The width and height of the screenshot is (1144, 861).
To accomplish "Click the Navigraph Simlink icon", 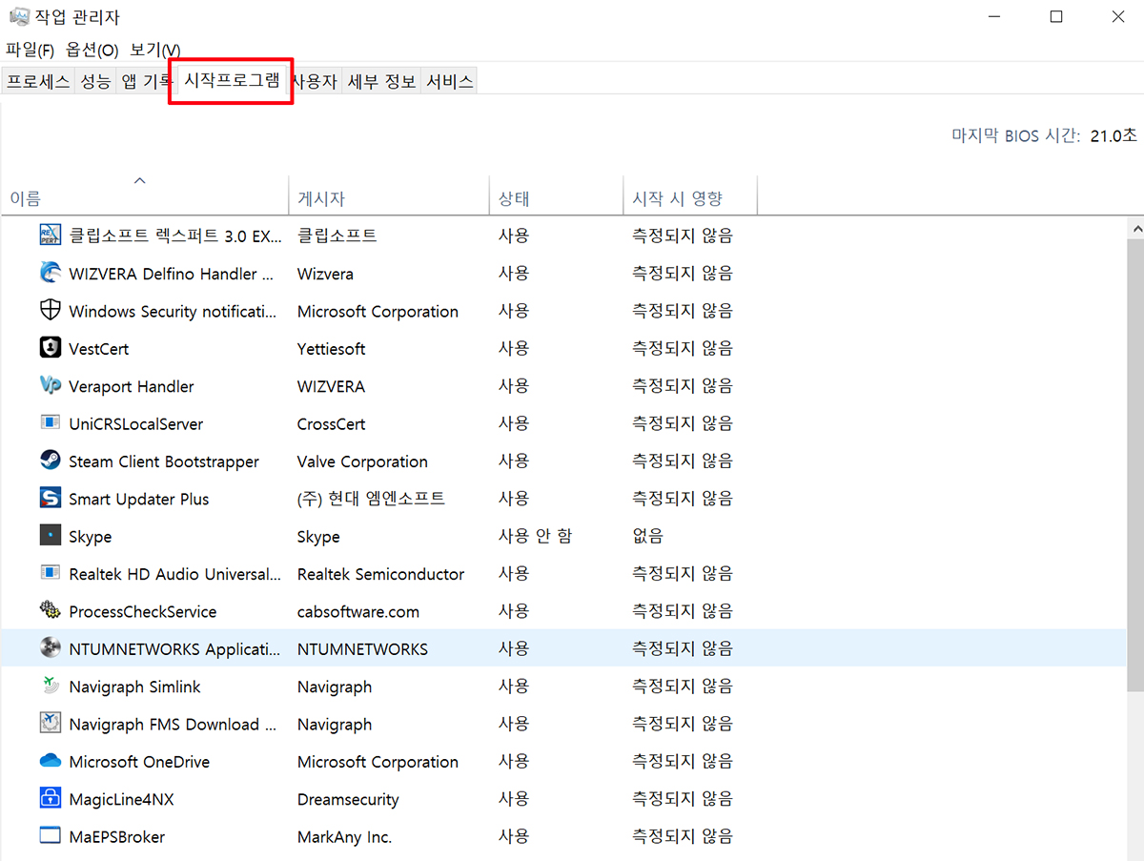I will click(x=50, y=687).
